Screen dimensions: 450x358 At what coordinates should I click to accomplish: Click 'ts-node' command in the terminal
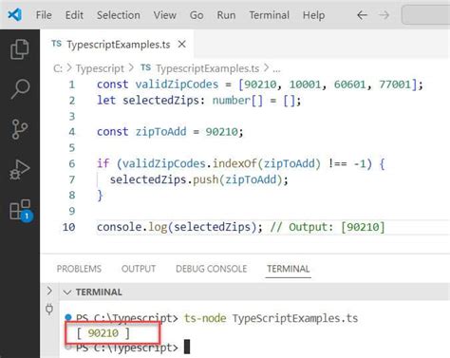(x=205, y=318)
